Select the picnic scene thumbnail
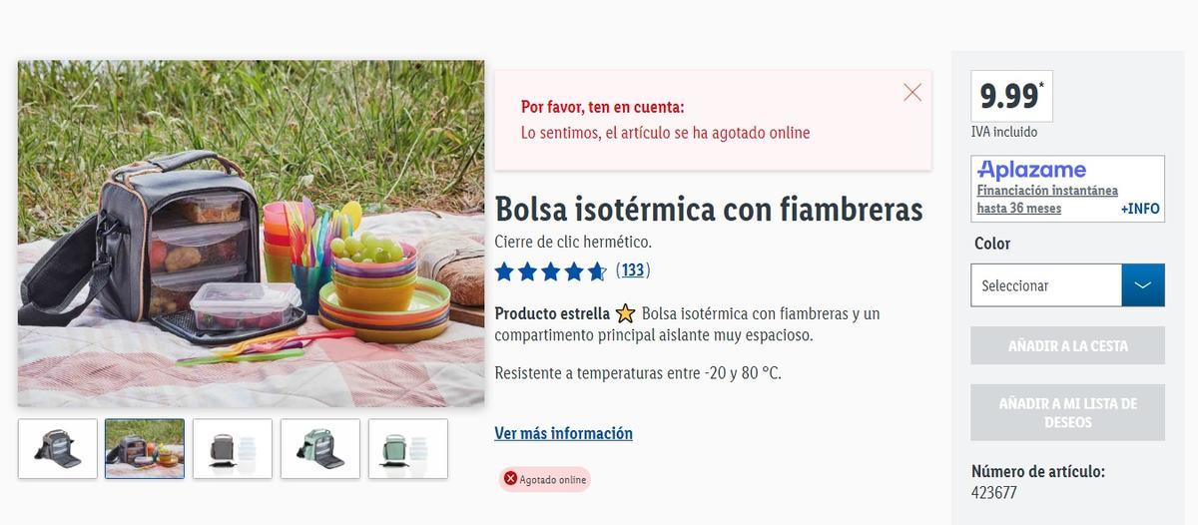 pos(145,448)
